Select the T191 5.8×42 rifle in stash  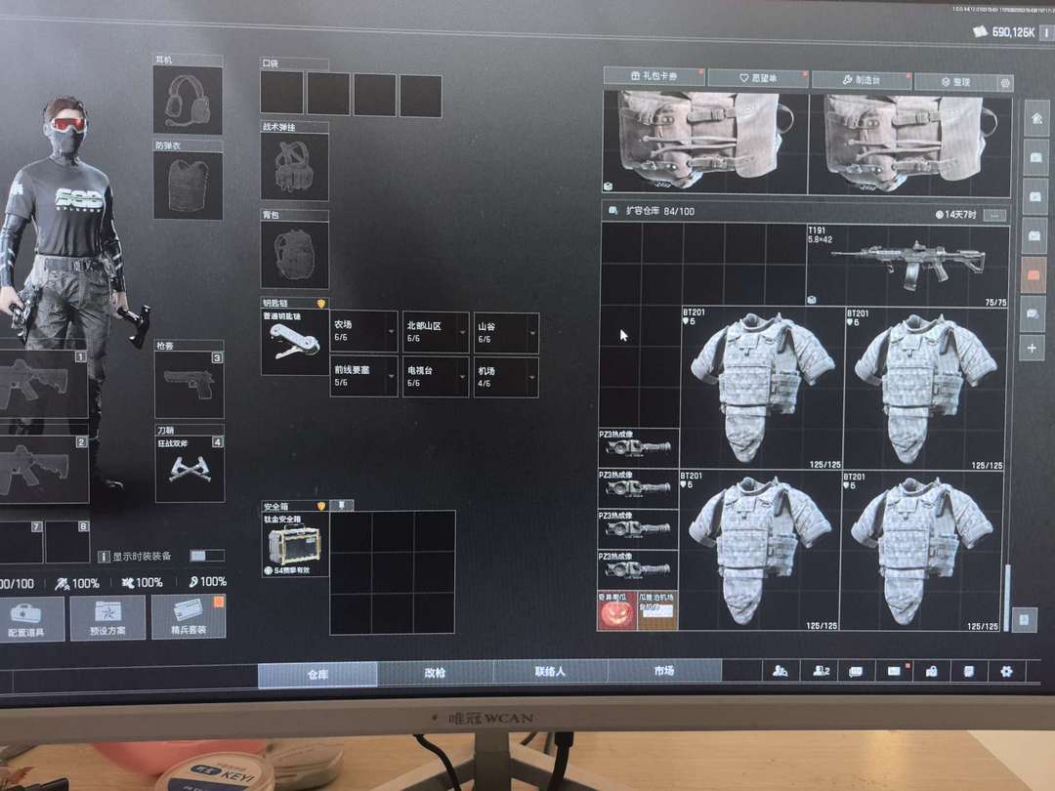[907, 266]
